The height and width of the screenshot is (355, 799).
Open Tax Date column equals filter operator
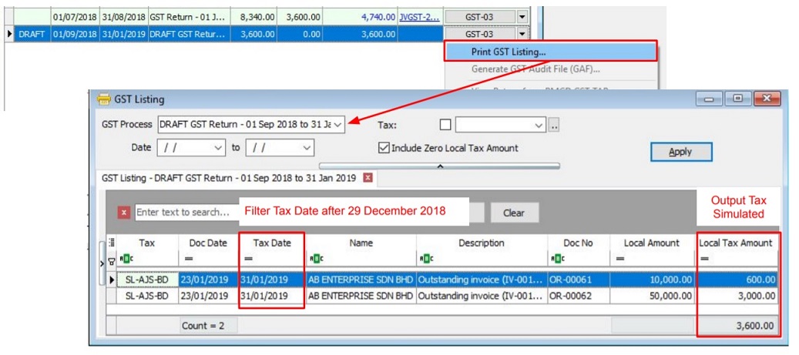249,259
